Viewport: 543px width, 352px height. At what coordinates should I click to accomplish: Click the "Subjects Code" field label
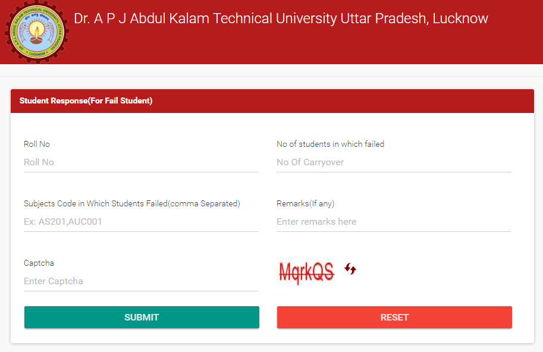coord(131,204)
